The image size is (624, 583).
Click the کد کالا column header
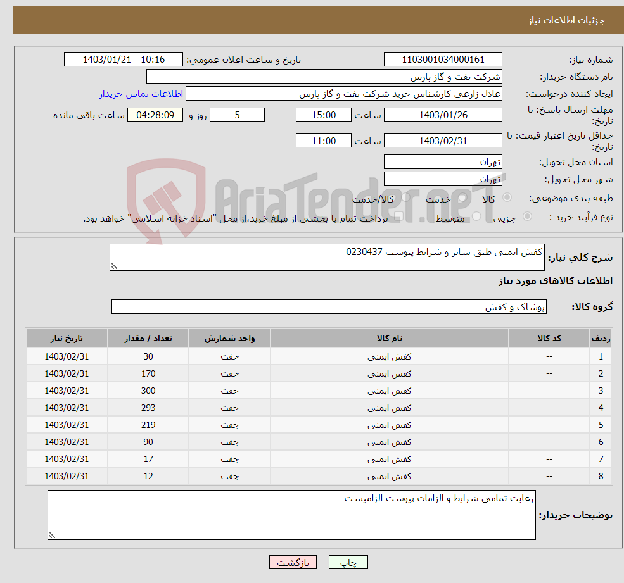pyautogui.click(x=549, y=339)
